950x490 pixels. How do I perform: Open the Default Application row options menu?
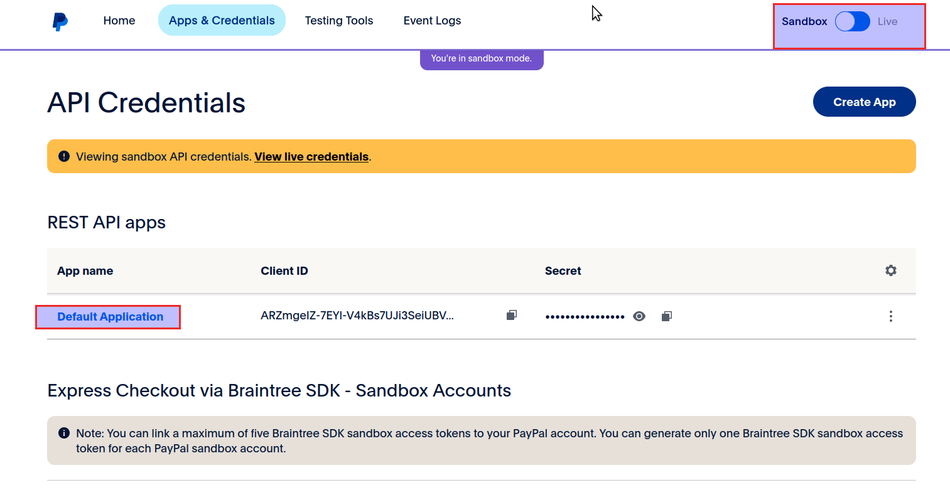[890, 316]
